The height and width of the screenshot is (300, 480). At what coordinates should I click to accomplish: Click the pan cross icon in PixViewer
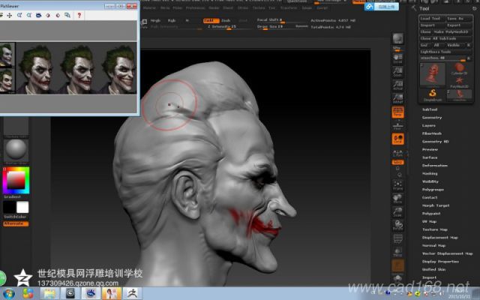[x=10, y=15]
